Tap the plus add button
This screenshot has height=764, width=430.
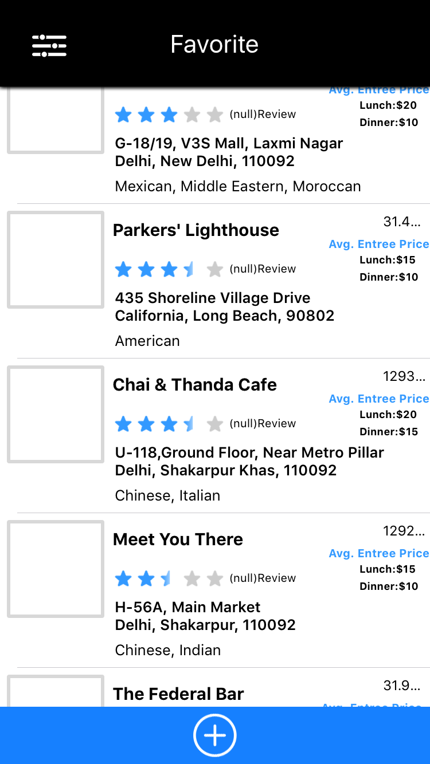click(x=215, y=735)
